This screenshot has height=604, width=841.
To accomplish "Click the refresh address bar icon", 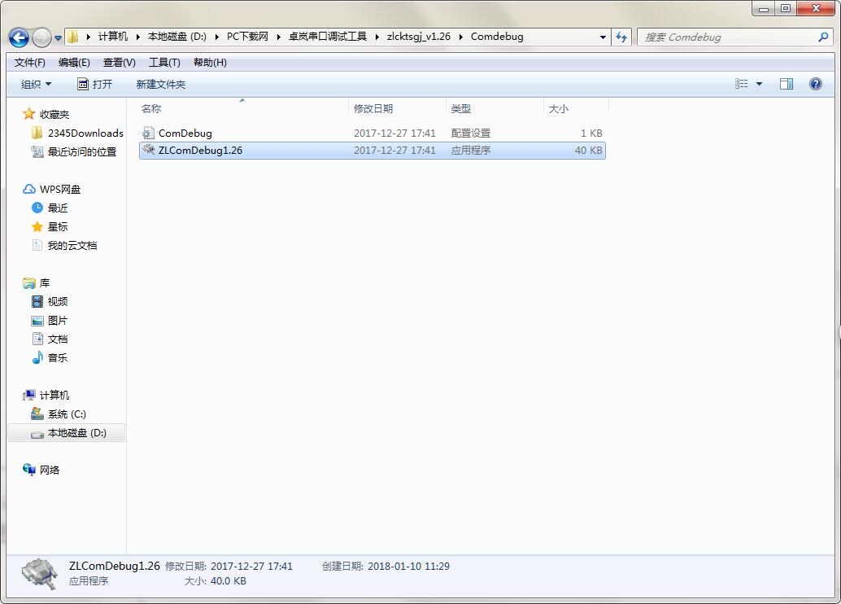I will (x=622, y=37).
